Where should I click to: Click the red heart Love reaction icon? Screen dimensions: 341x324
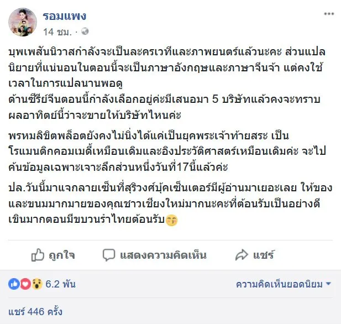tap(25, 284)
